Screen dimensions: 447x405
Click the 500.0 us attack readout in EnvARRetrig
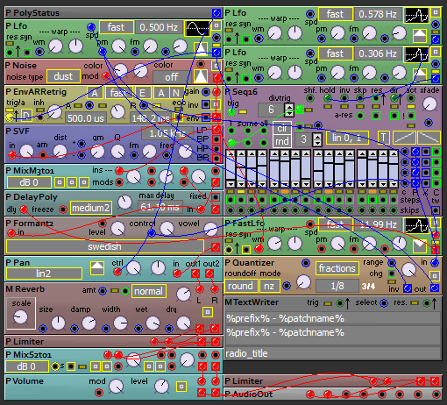pos(86,118)
